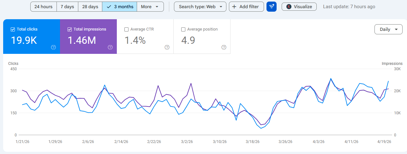This screenshot has height=154, width=407.
Task: Uncheck the Total impressions checkbox
Action: 70,29
